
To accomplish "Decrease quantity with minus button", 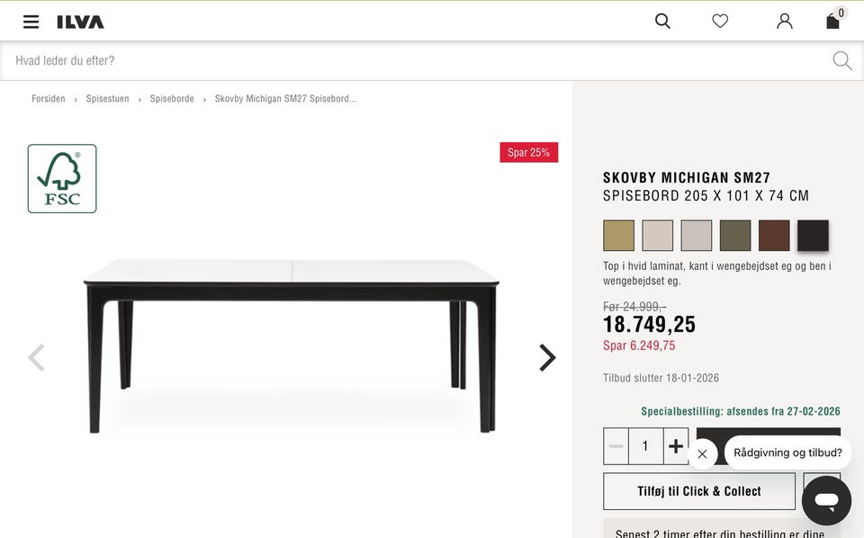I will [x=616, y=446].
